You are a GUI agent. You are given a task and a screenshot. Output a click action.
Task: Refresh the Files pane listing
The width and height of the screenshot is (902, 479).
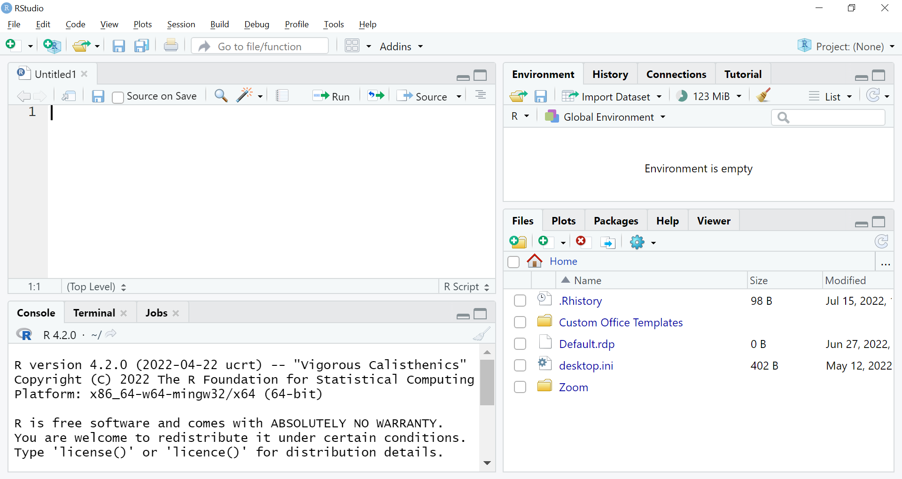(882, 241)
